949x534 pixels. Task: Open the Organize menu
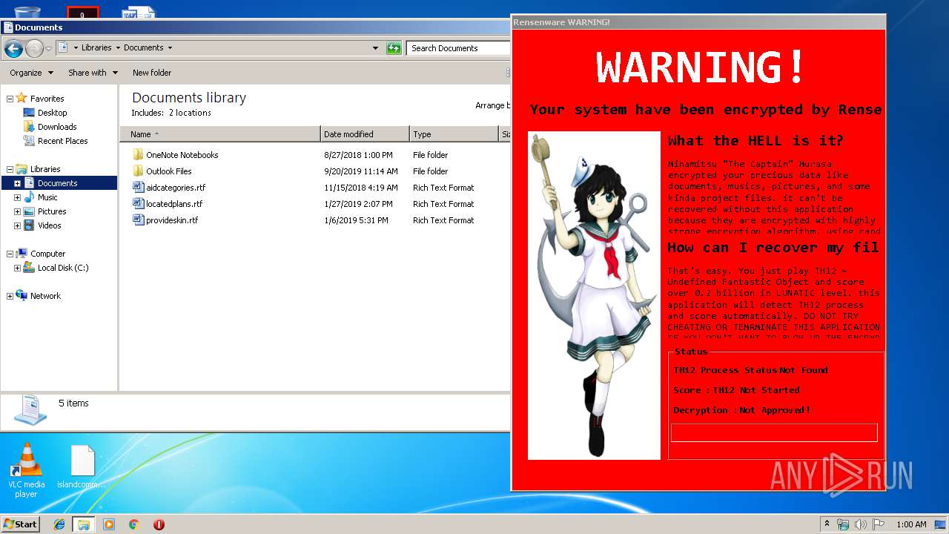pos(31,73)
